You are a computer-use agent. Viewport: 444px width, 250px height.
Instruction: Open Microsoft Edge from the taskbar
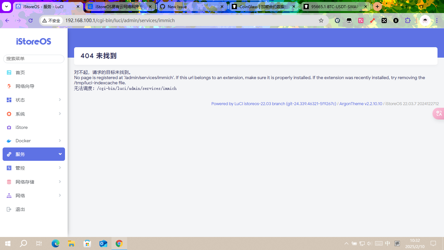click(x=56, y=243)
